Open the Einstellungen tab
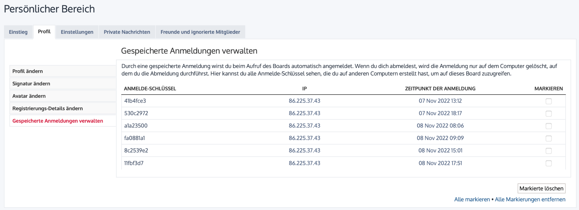The height and width of the screenshot is (210, 579). [77, 32]
